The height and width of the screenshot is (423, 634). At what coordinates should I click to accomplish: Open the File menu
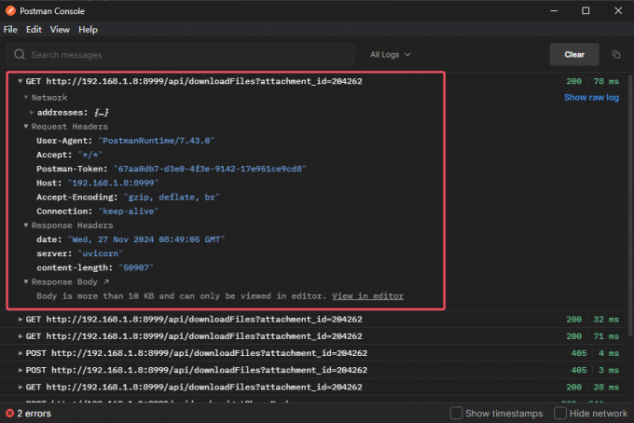[x=10, y=30]
